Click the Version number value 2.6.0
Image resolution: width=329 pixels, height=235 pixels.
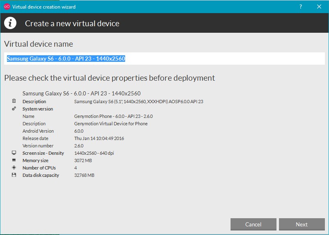pyautogui.click(x=79, y=146)
